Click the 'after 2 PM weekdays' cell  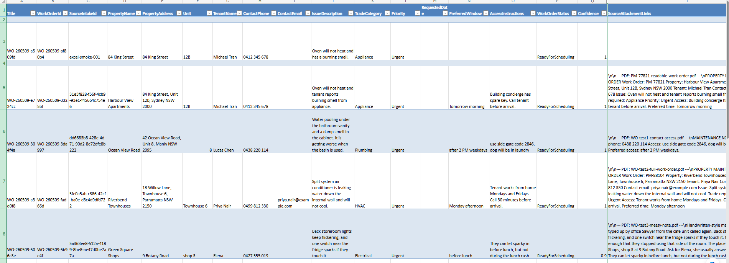click(469, 131)
